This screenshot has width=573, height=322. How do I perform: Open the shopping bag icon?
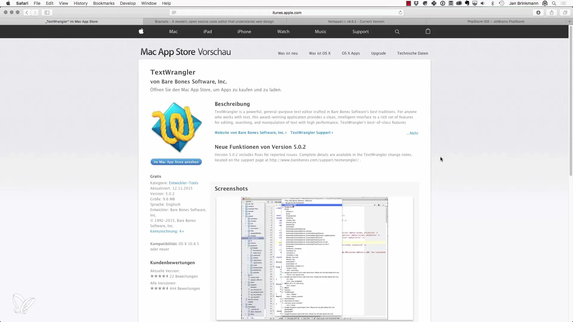428,31
